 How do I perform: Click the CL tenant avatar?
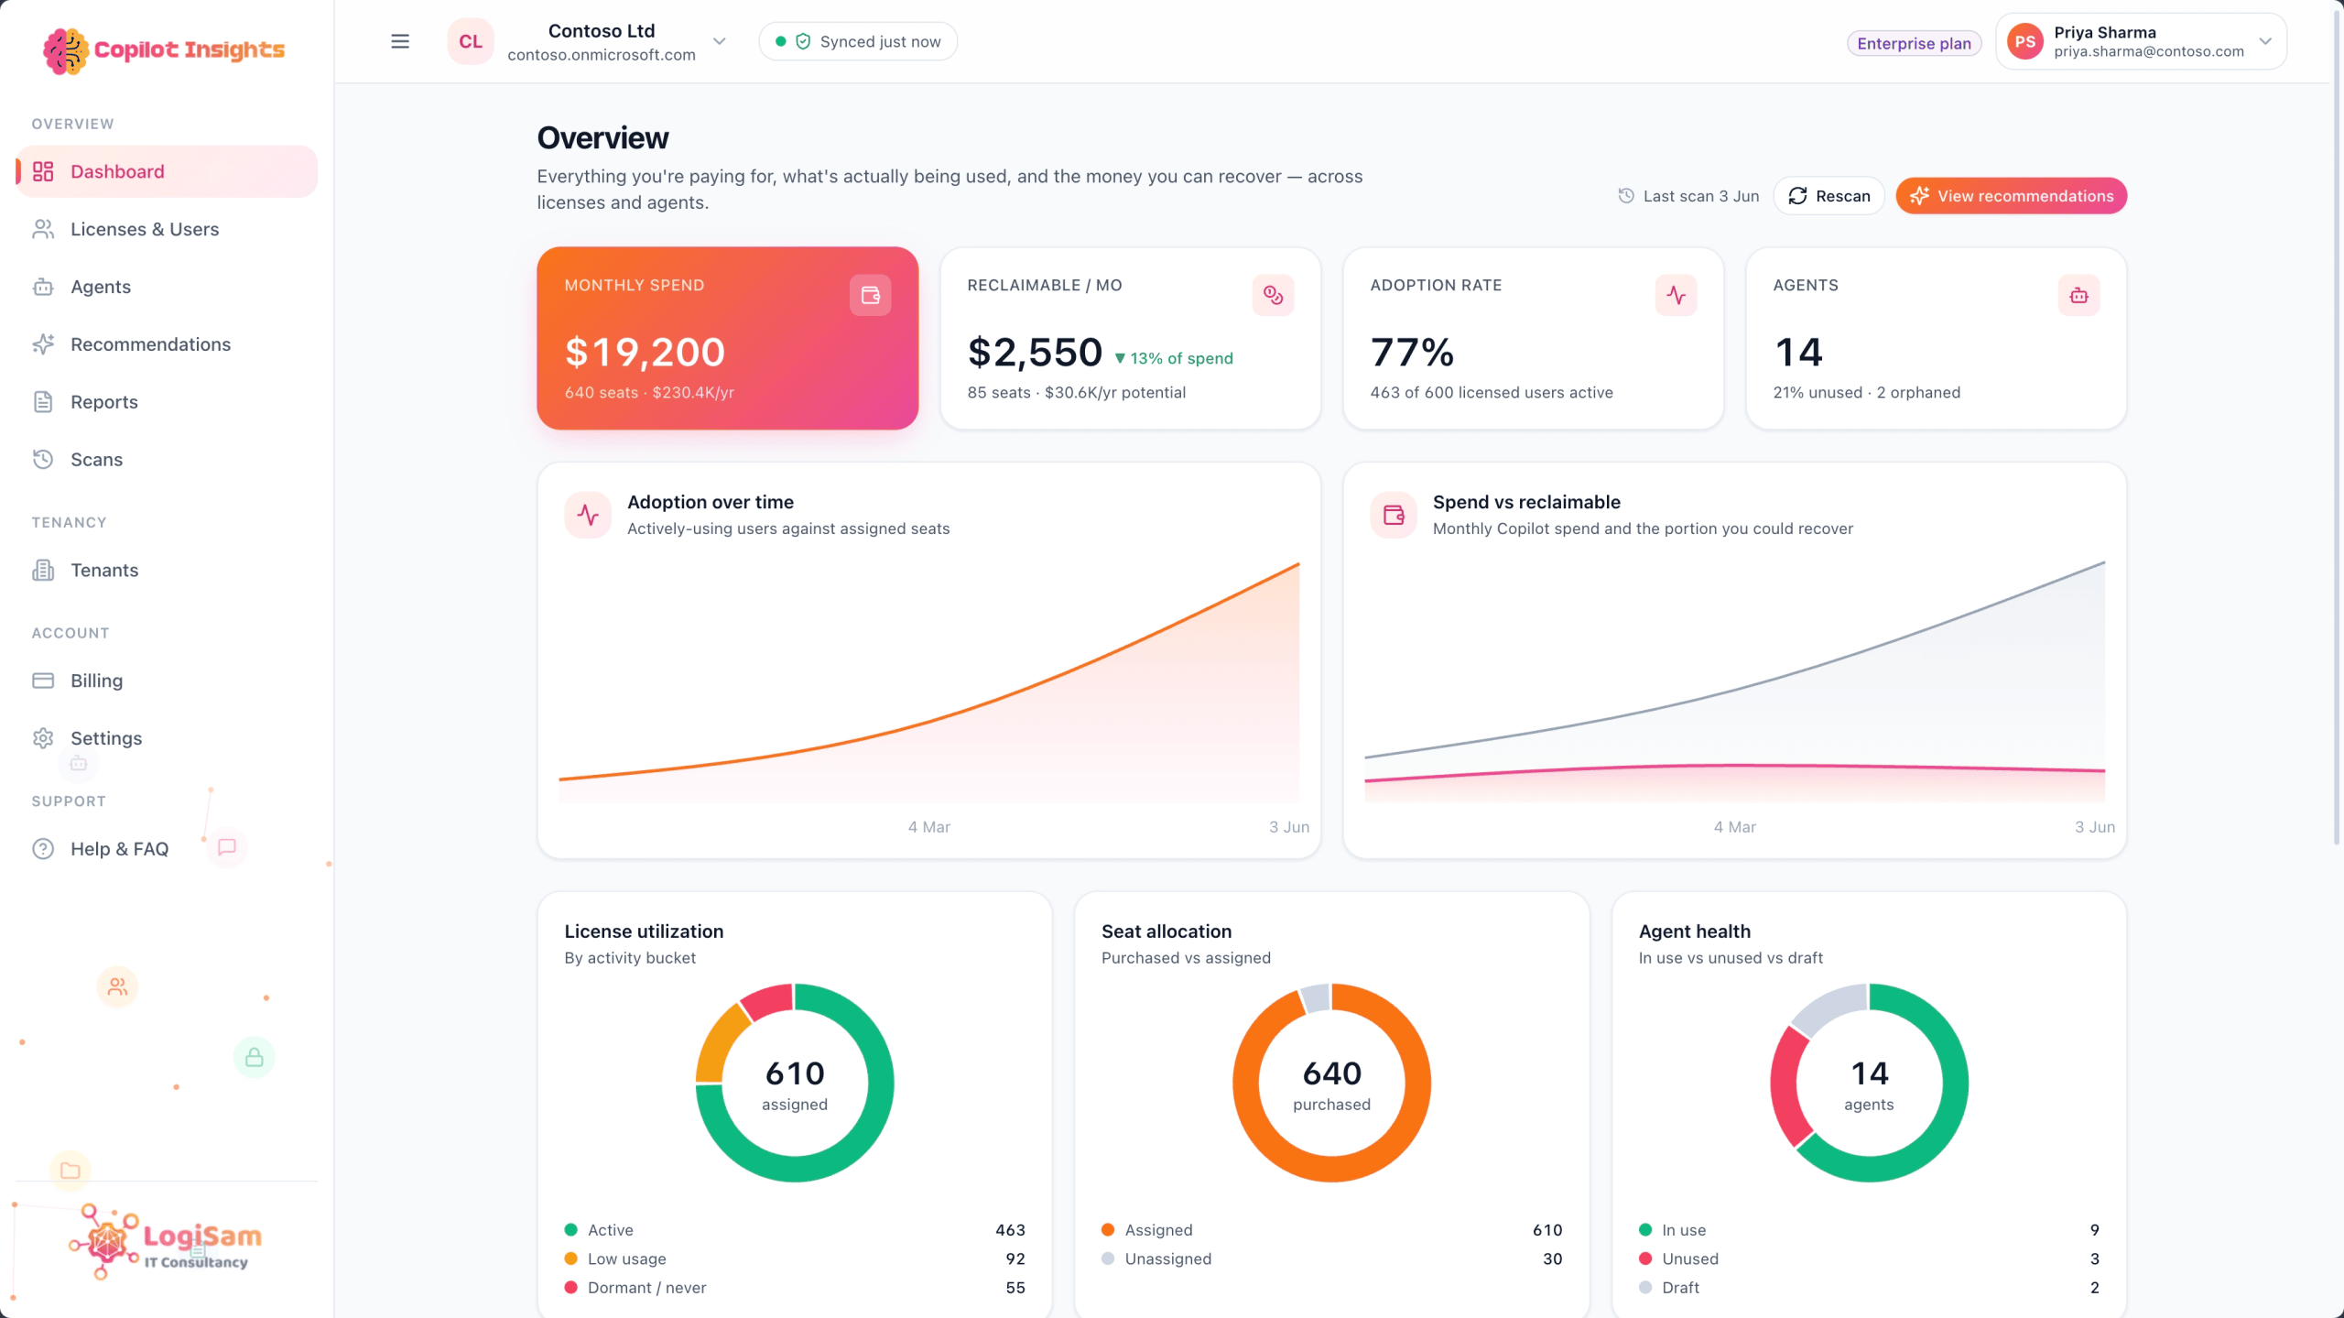coord(471,41)
